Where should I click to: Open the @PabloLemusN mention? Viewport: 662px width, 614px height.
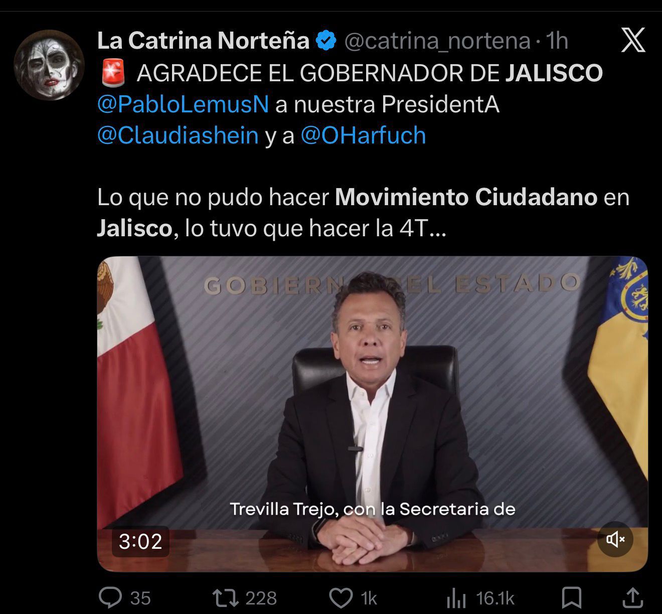click(183, 104)
